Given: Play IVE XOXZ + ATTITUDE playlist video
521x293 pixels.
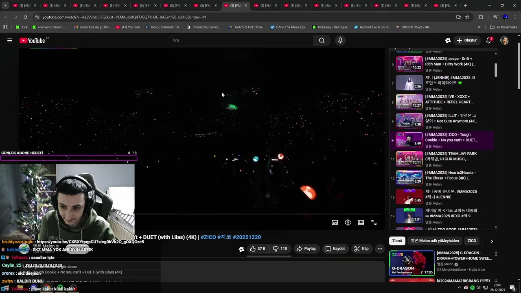Looking at the screenshot, I should point(444,102).
